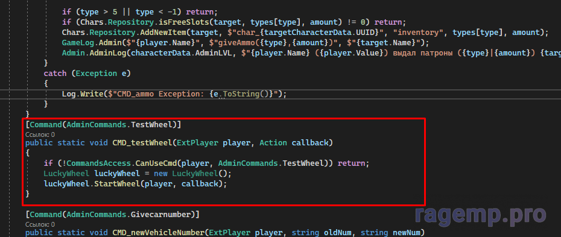Image resolution: width=561 pixels, height=237 pixels.
Task: Click the new keyword before LuckyWheel()
Action: [x=160, y=174]
